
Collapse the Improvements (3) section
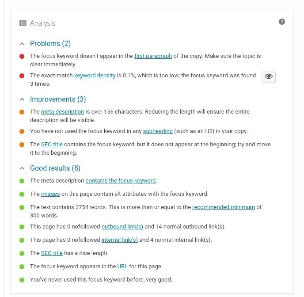[22, 99]
